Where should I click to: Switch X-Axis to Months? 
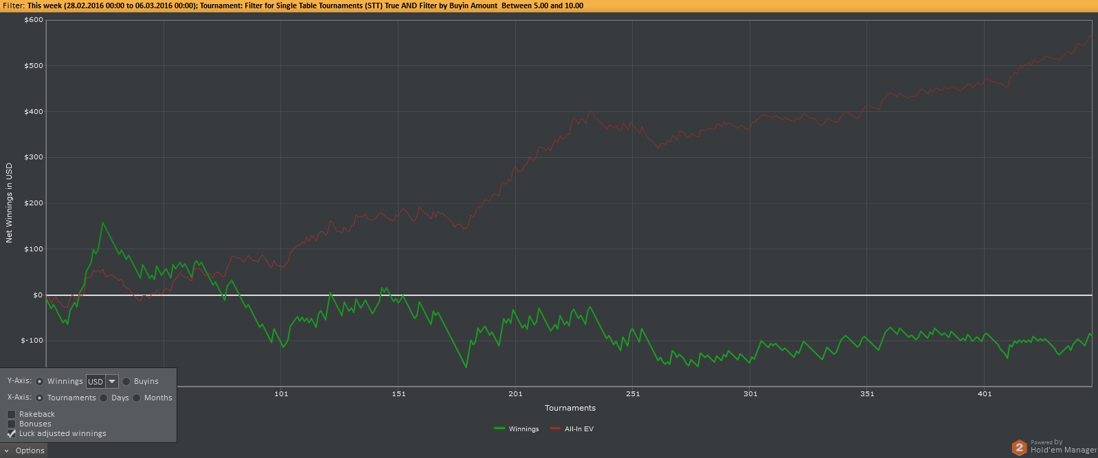point(137,398)
